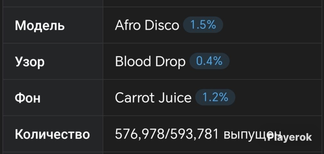Viewport: 324px width, 154px height.
Task: Click the word Afro in Модель row
Action: click(128, 25)
